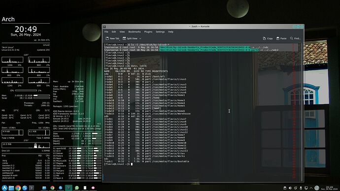Switch to the pink icon task
The height and width of the screenshot is (191, 340).
coord(93,188)
